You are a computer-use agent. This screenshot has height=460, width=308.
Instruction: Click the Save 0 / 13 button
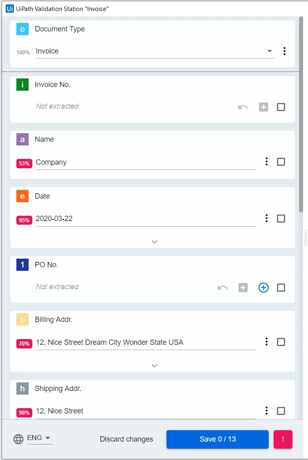pyautogui.click(x=218, y=439)
